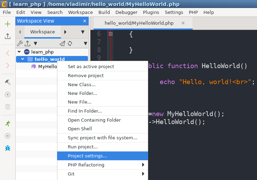The width and height of the screenshot is (257, 180).
Task: Open the View menu
Action: pyautogui.click(x=36, y=12)
